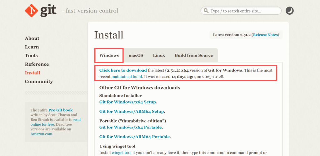Click the Git logo icon
Screen dimensions: 320x156
(x=31, y=11)
